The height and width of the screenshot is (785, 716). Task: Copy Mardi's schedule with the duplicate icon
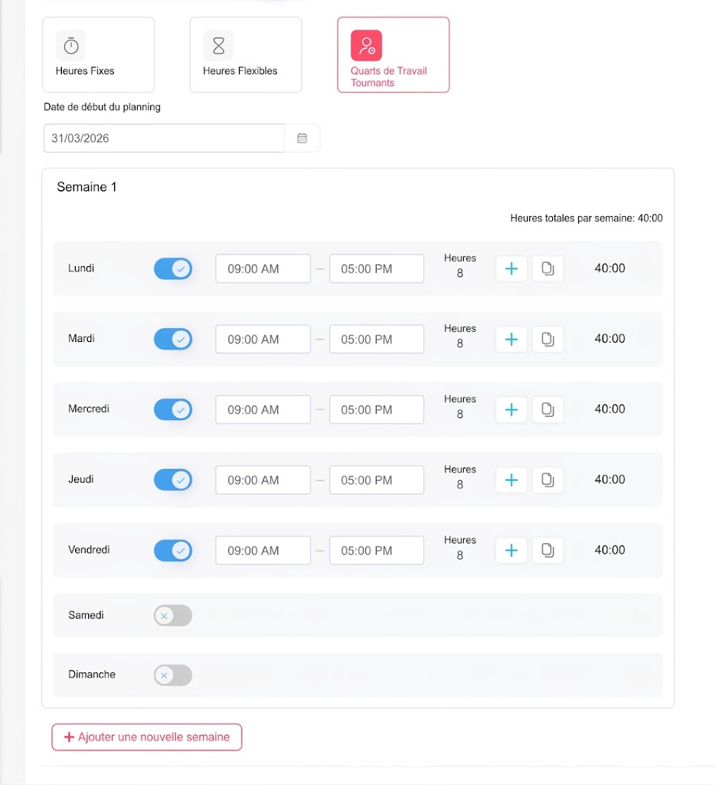tap(548, 340)
